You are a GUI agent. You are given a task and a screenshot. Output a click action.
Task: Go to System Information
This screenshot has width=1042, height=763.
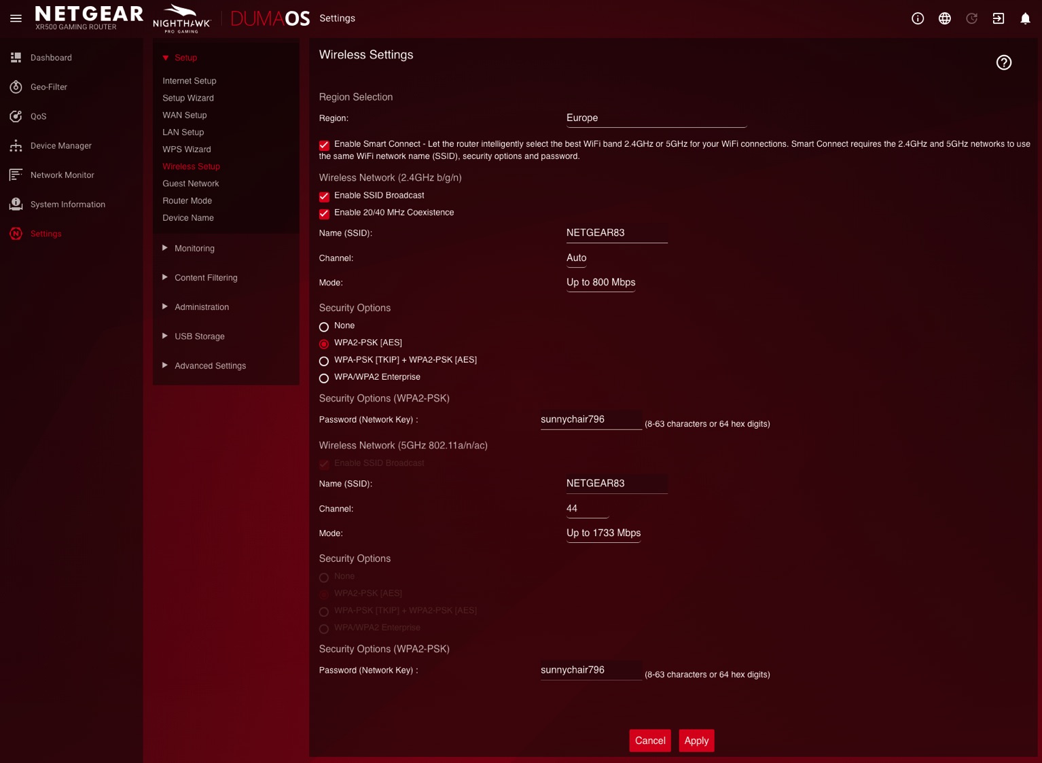[x=68, y=204]
